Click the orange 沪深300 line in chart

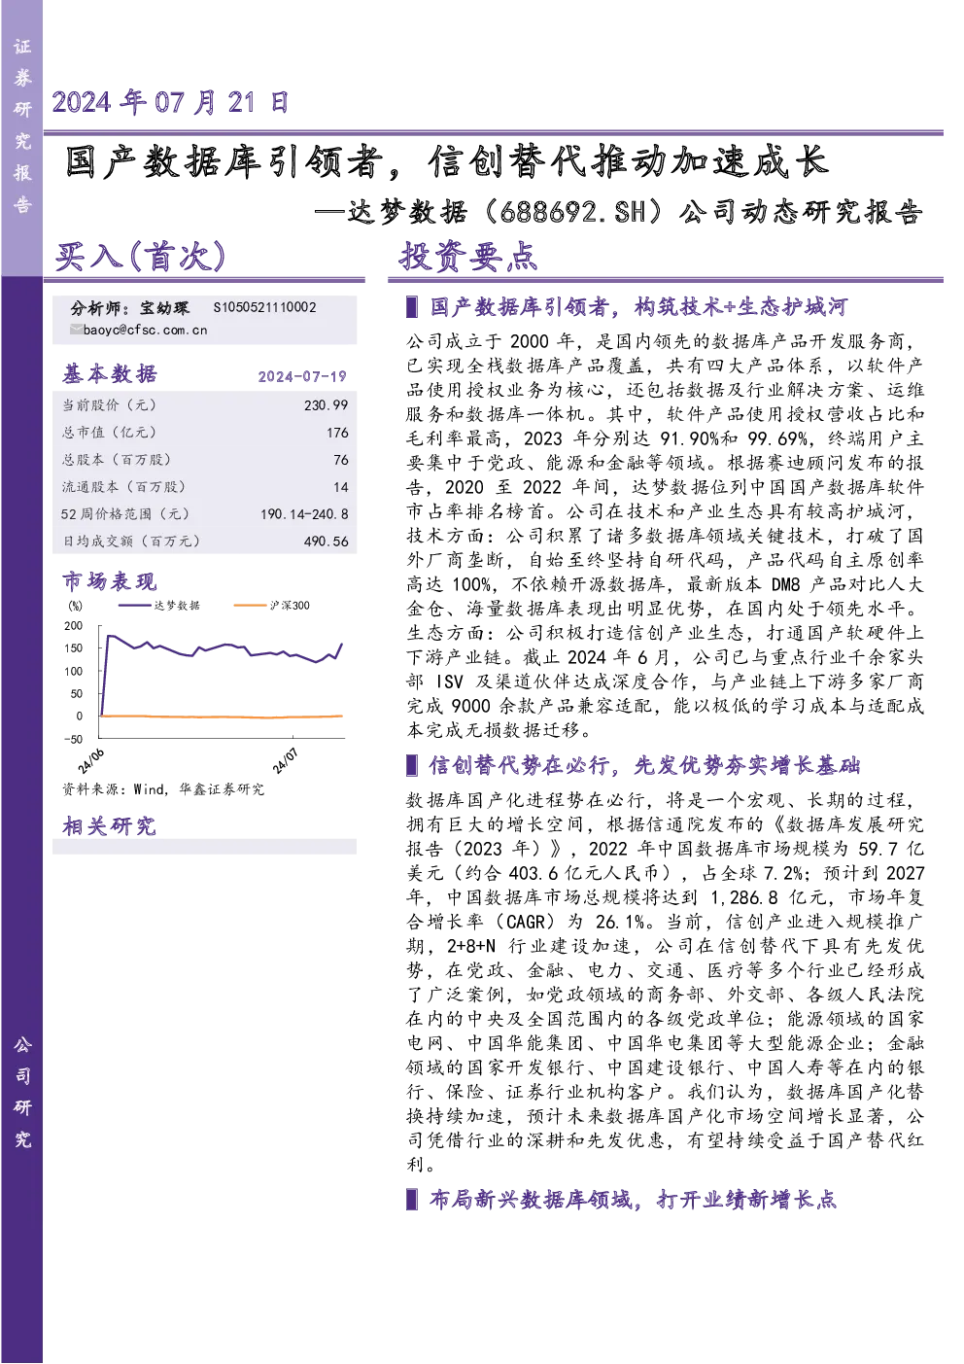[222, 717]
